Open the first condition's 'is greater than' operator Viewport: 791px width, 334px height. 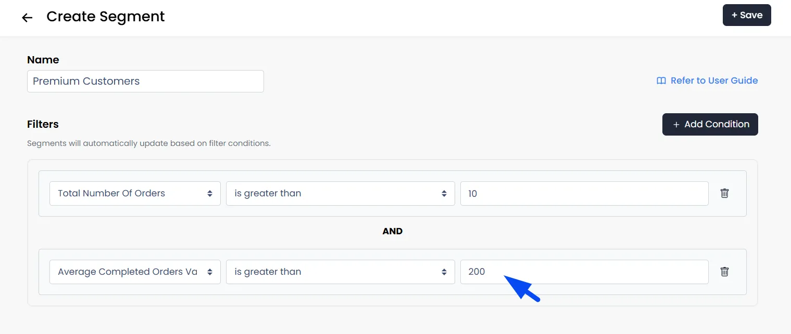click(341, 193)
